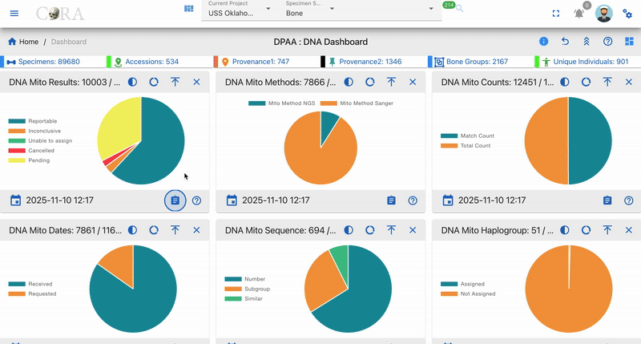Open the Specimen Bone dropdown
641x344 pixels.
(311, 10)
